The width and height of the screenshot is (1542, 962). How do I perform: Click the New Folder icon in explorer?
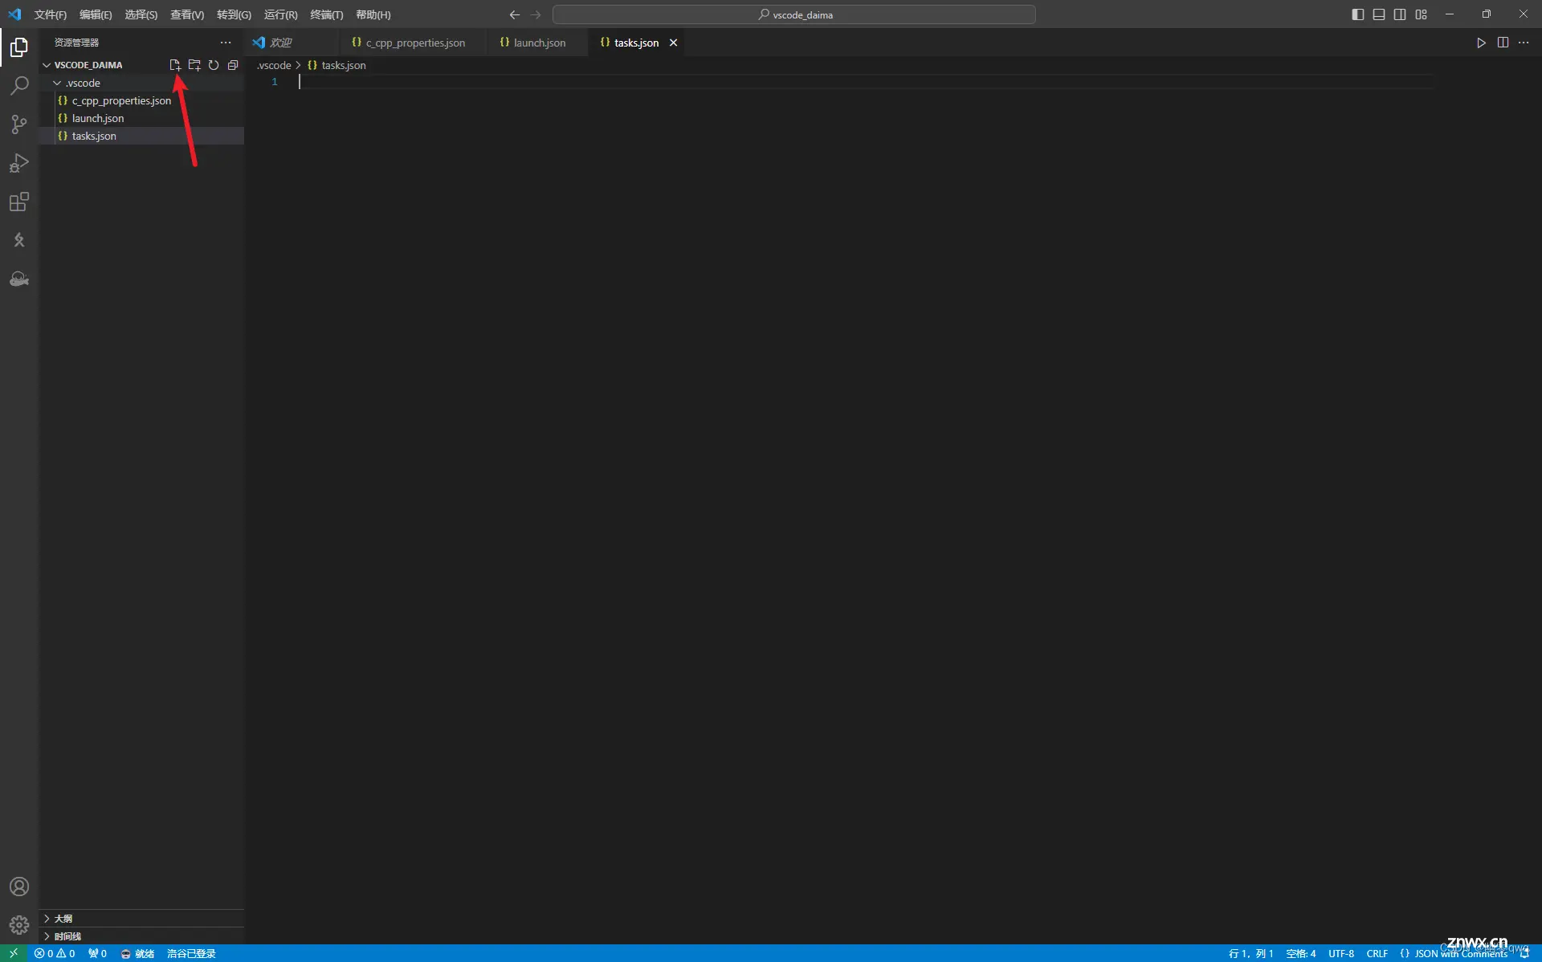[x=194, y=65]
